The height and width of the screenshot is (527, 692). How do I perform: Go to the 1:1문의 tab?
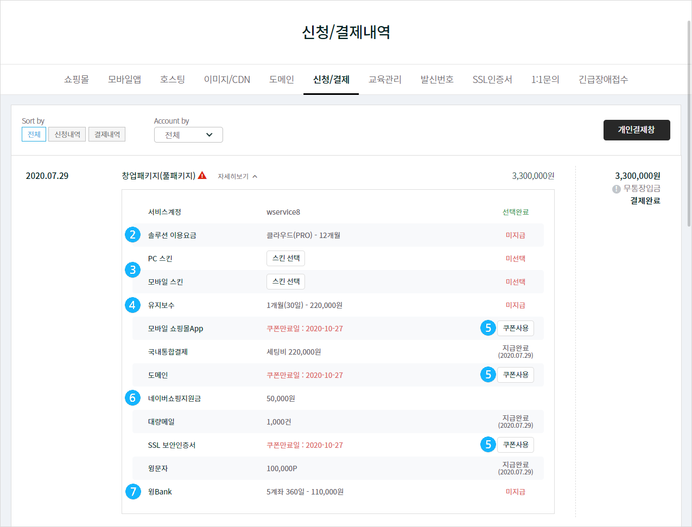[545, 80]
